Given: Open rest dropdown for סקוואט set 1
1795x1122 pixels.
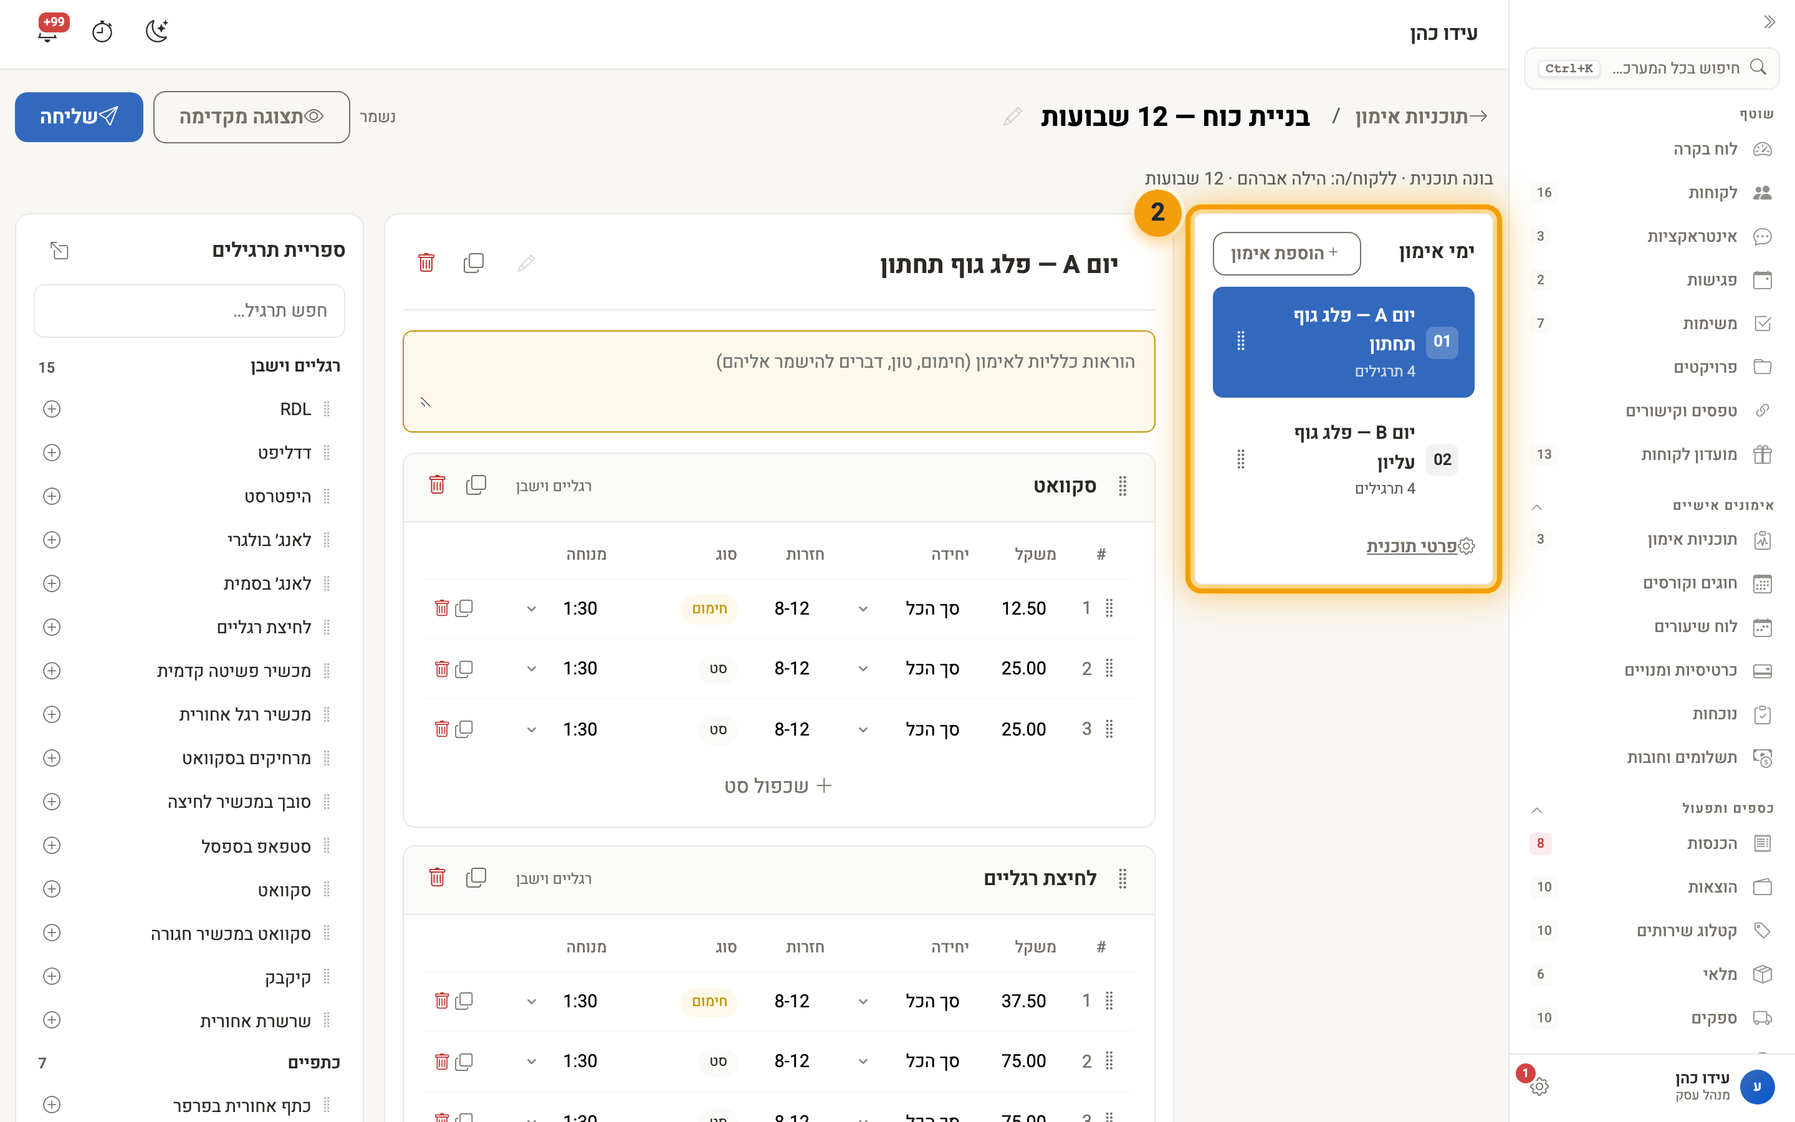Looking at the screenshot, I should click(532, 609).
